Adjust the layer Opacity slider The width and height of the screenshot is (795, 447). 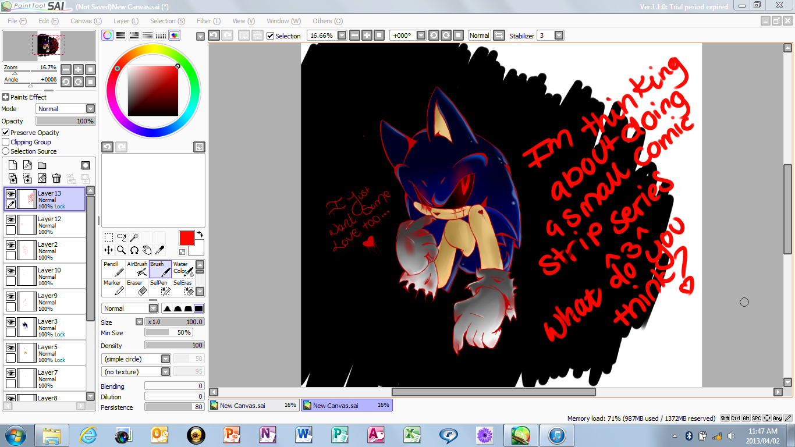65,121
